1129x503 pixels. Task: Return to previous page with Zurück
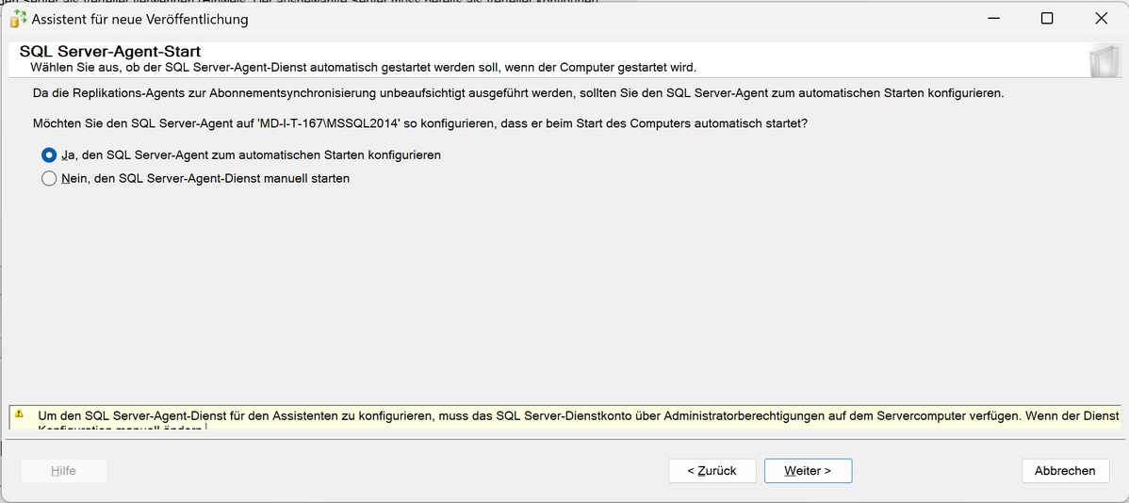tap(712, 471)
